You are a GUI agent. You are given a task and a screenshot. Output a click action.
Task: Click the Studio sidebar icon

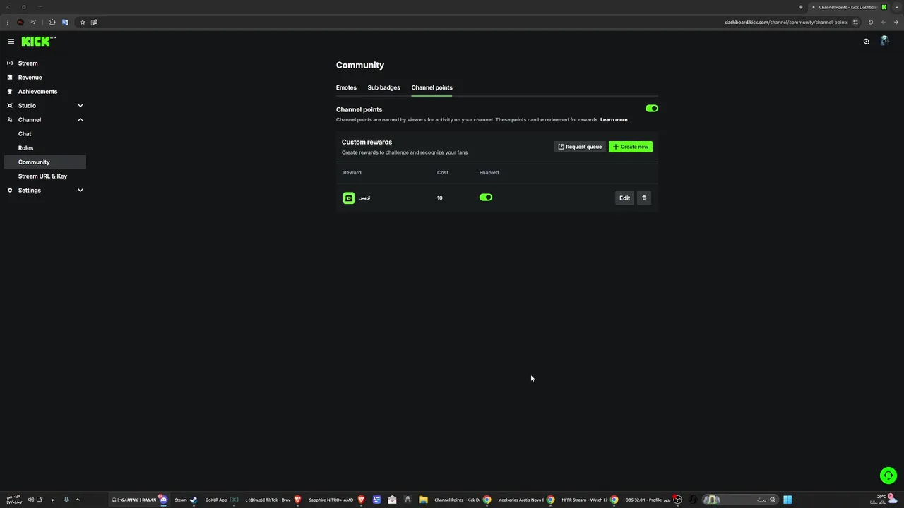click(10, 106)
